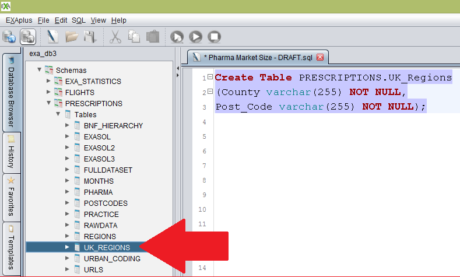Click the exa_db3 connection label

click(x=43, y=54)
